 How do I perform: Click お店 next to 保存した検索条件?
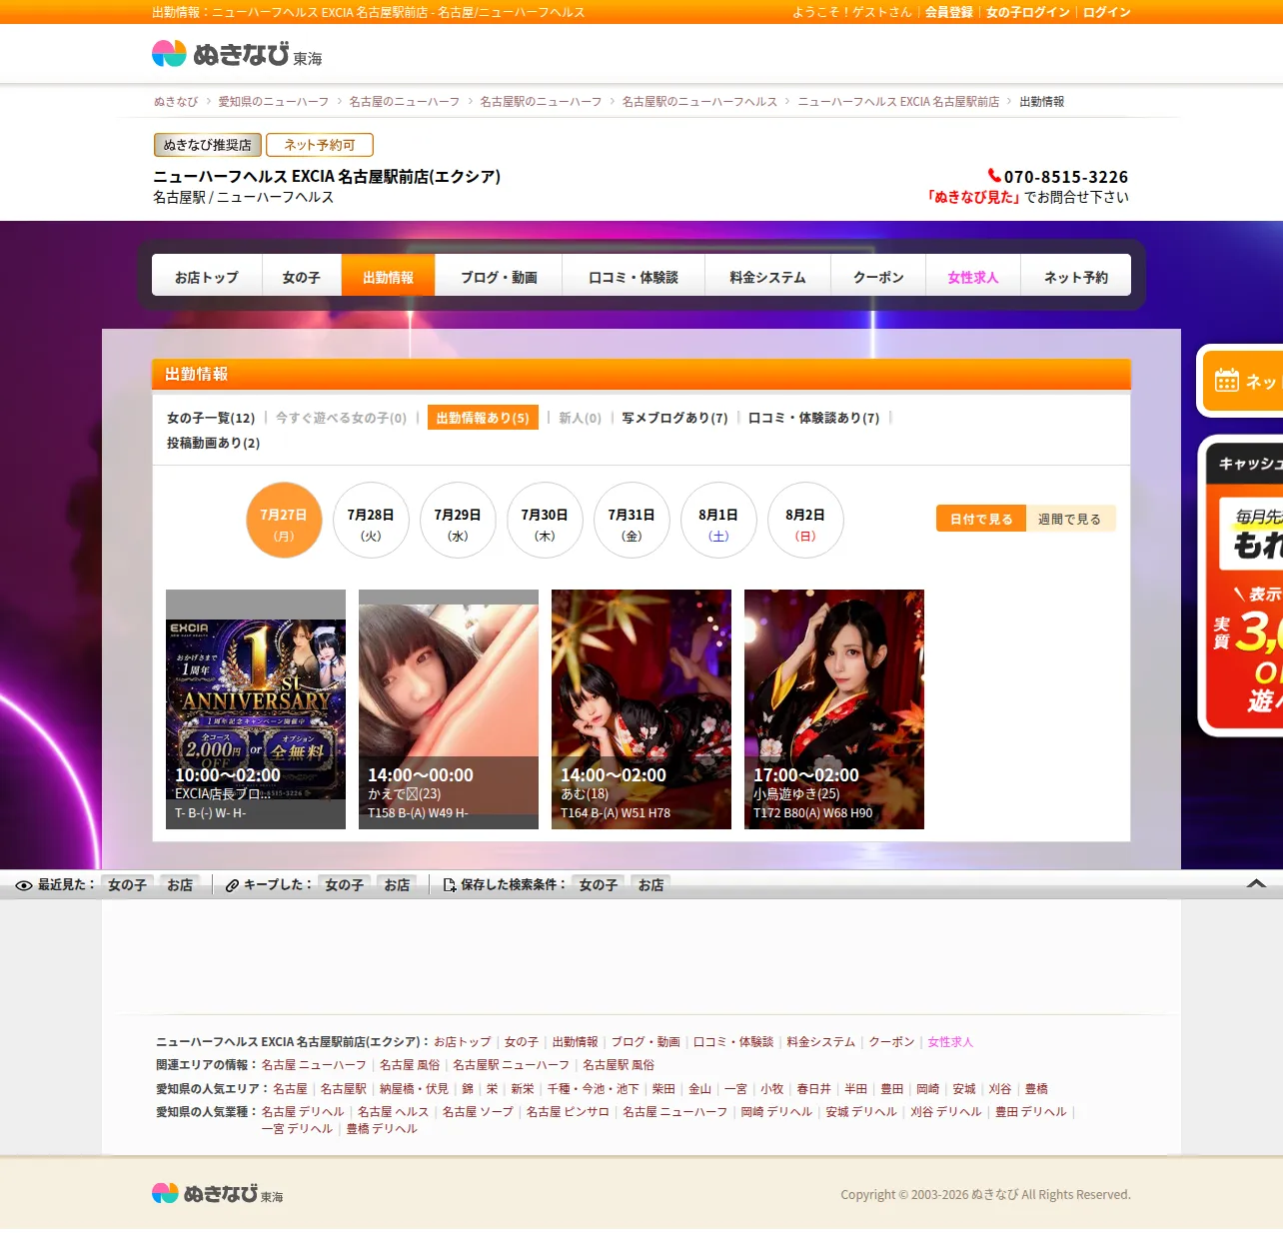(x=650, y=885)
